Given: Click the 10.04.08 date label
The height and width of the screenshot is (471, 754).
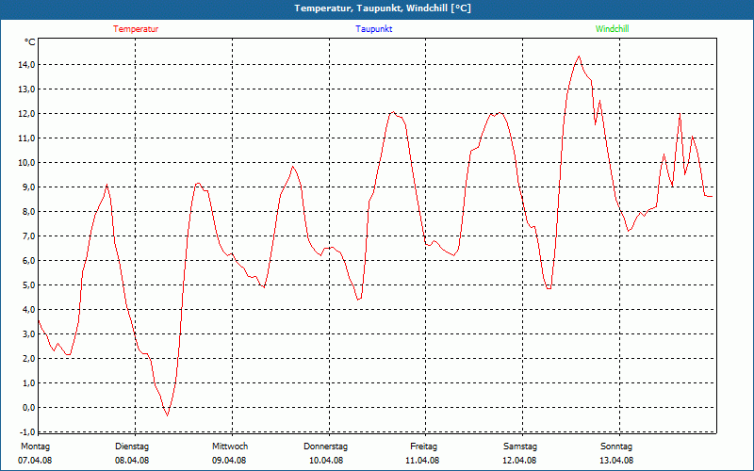Looking at the screenshot, I should point(326,461).
